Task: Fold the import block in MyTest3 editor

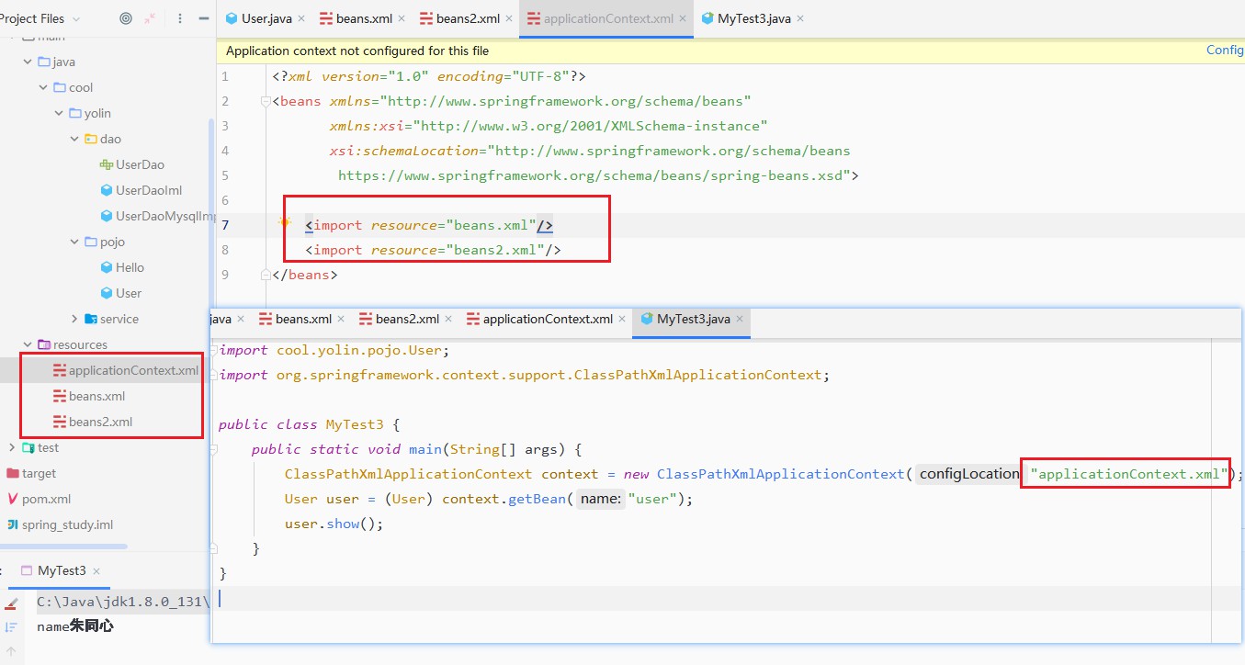Action: coord(214,350)
